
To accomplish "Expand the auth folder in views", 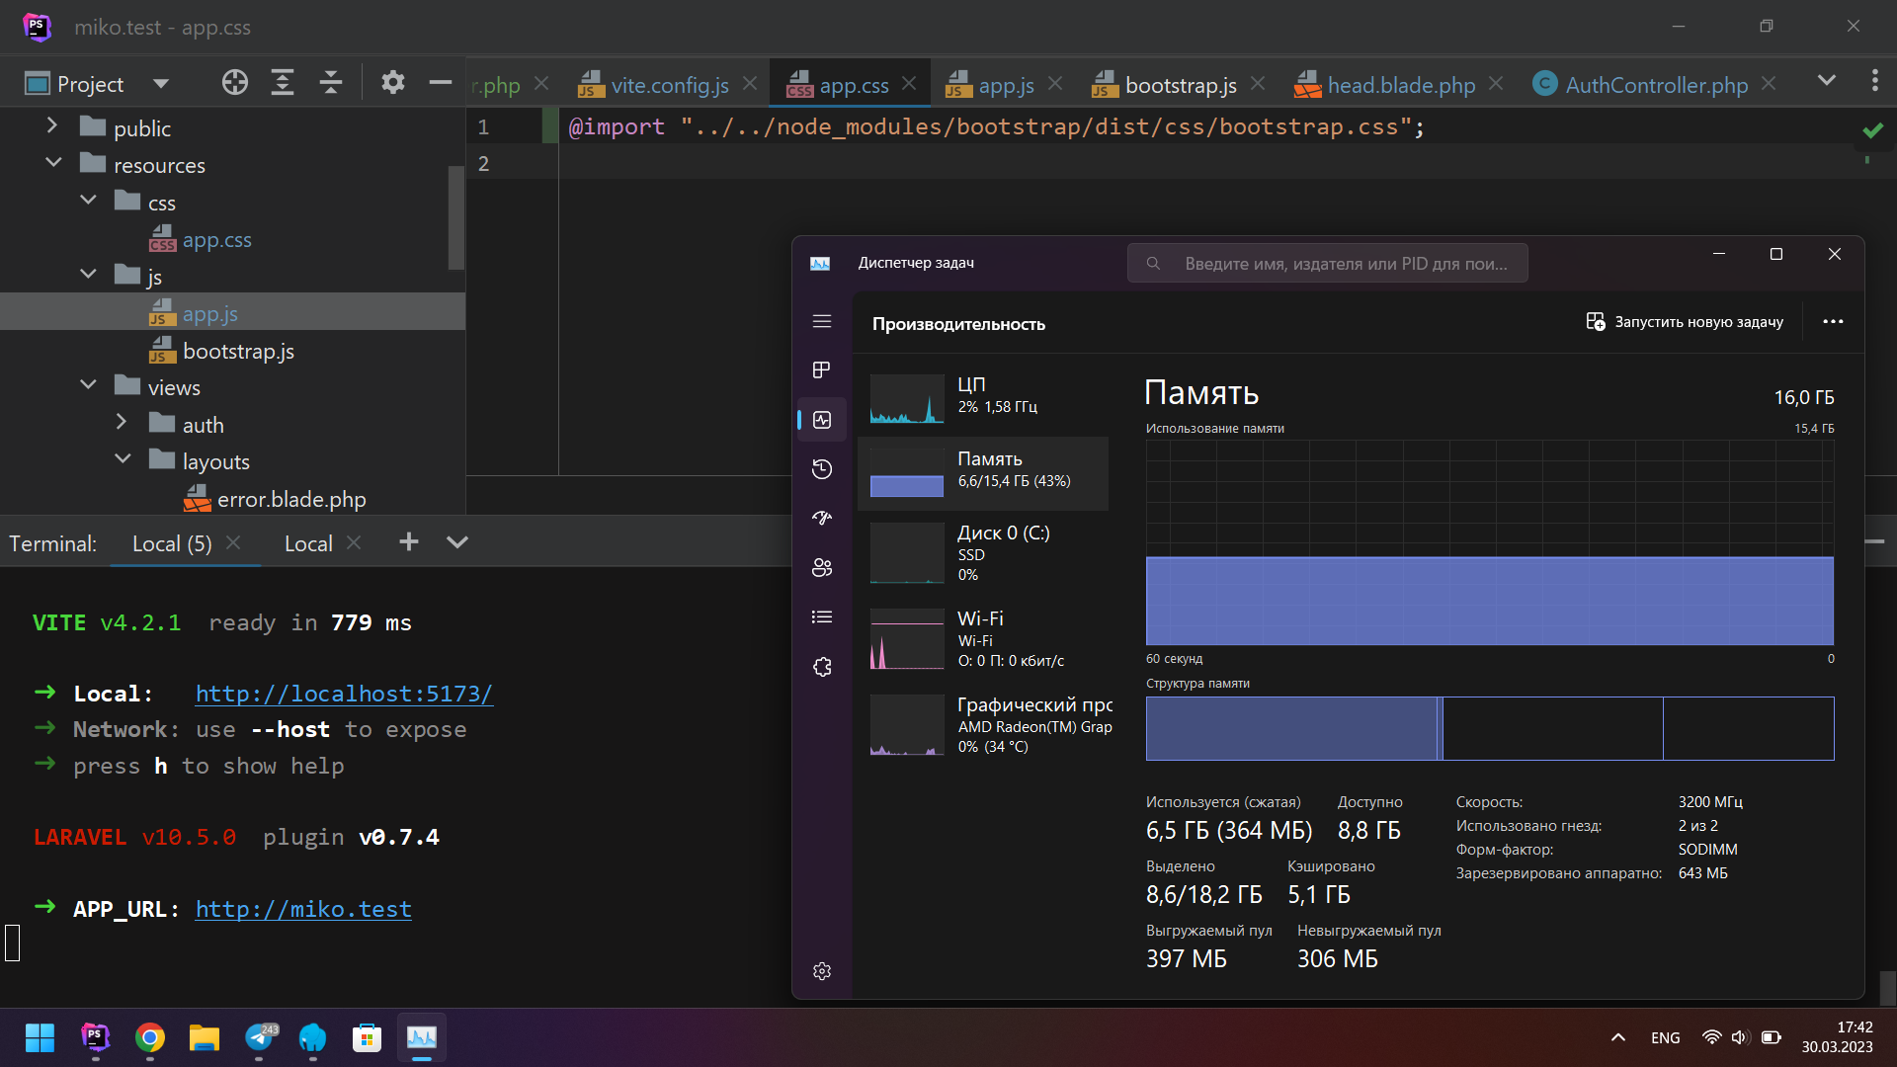I will 122,423.
